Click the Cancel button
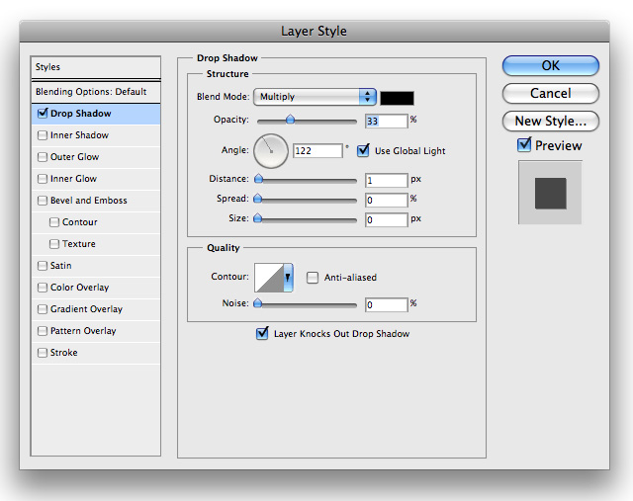The height and width of the screenshot is (501, 633). point(550,93)
